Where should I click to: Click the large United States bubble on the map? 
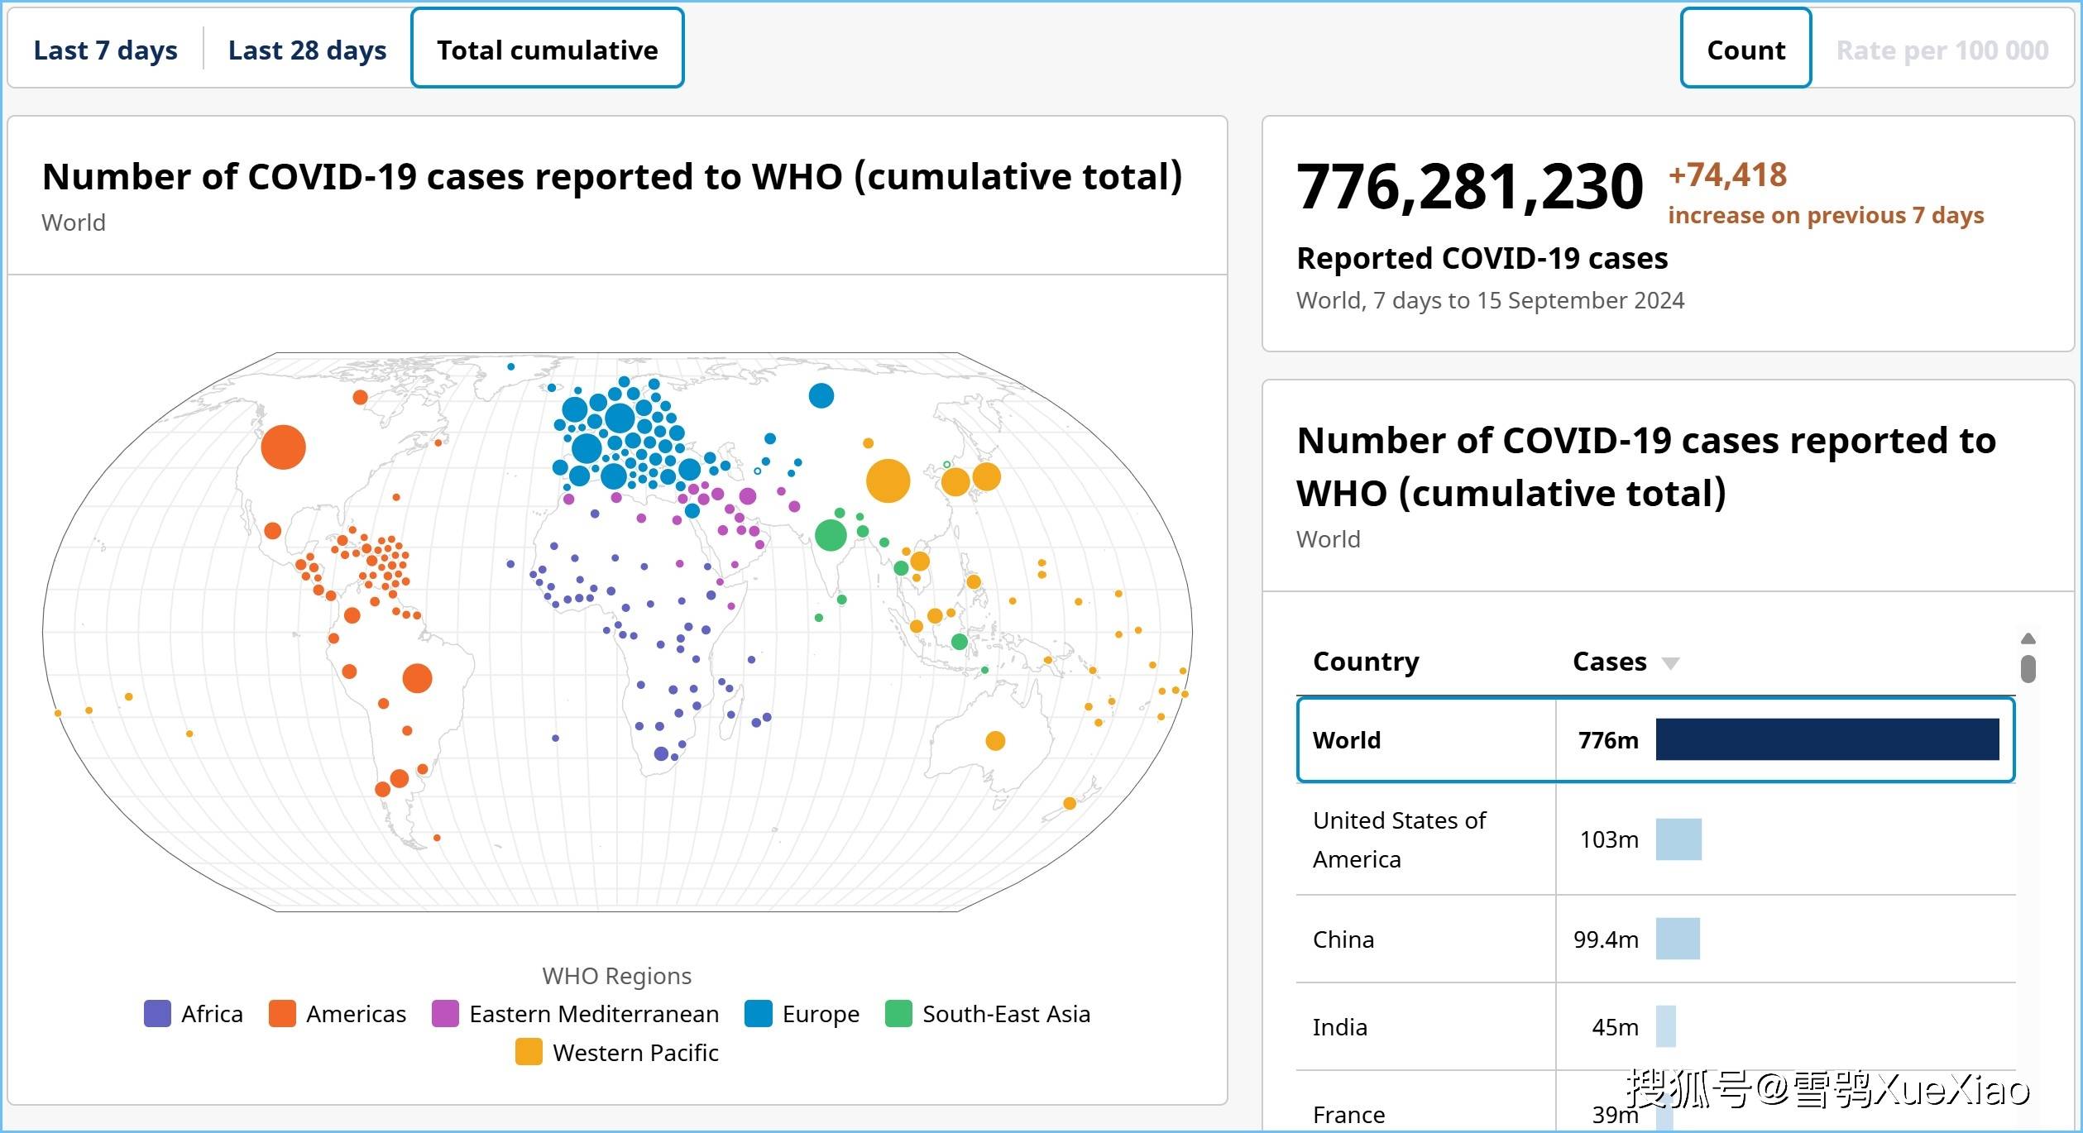(283, 447)
